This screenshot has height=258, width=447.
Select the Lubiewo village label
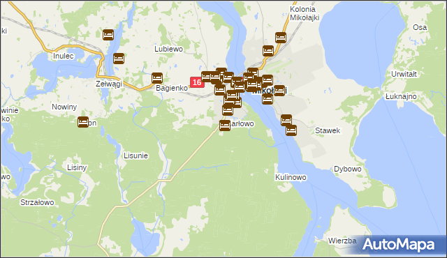pyautogui.click(x=169, y=49)
